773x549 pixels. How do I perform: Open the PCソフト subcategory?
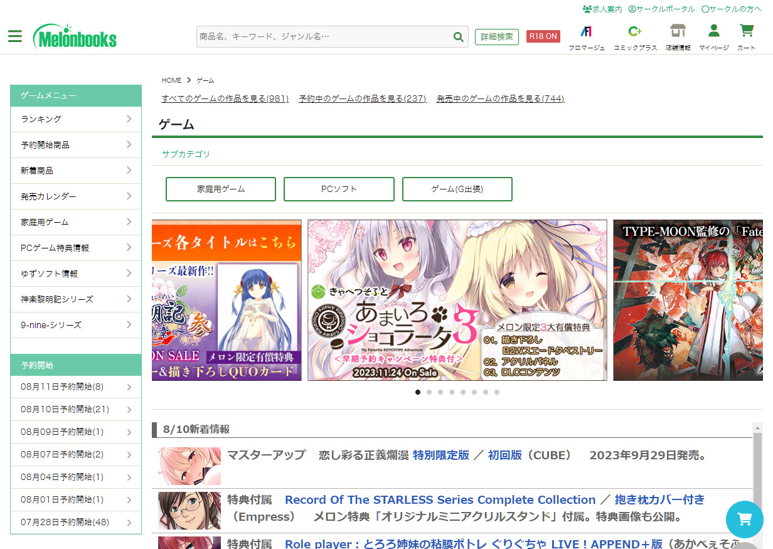point(339,189)
